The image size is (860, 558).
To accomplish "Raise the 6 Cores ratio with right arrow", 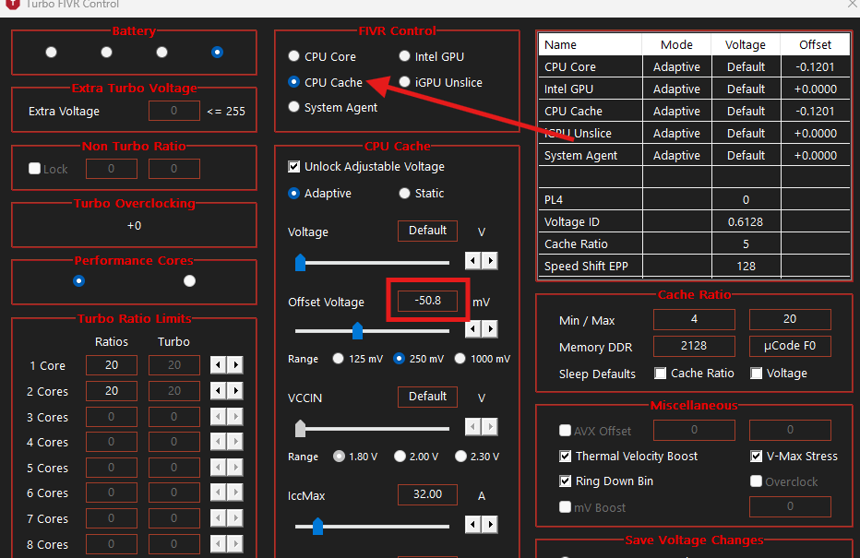I will click(235, 493).
